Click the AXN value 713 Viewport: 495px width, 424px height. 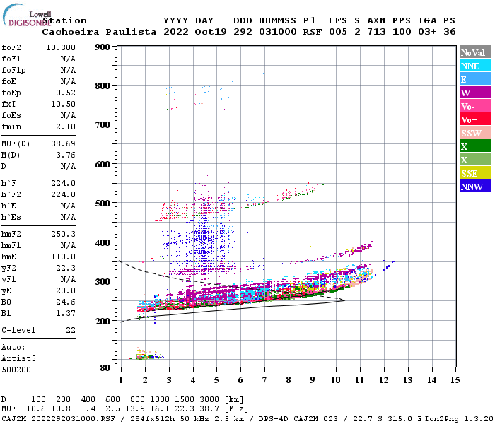pos(376,32)
